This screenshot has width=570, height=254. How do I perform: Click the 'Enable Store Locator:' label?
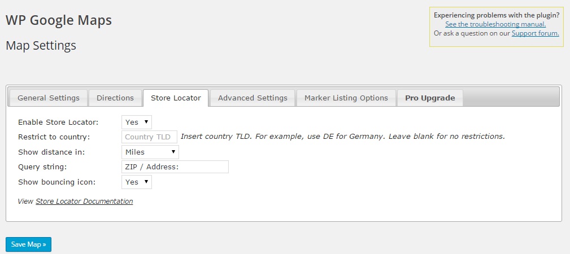pos(58,122)
